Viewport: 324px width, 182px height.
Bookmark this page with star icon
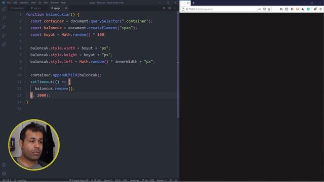[269, 9]
